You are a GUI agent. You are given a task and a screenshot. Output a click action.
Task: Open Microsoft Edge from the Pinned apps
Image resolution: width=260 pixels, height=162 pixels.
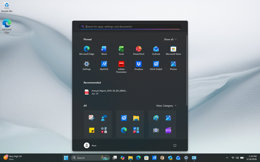point(87,50)
